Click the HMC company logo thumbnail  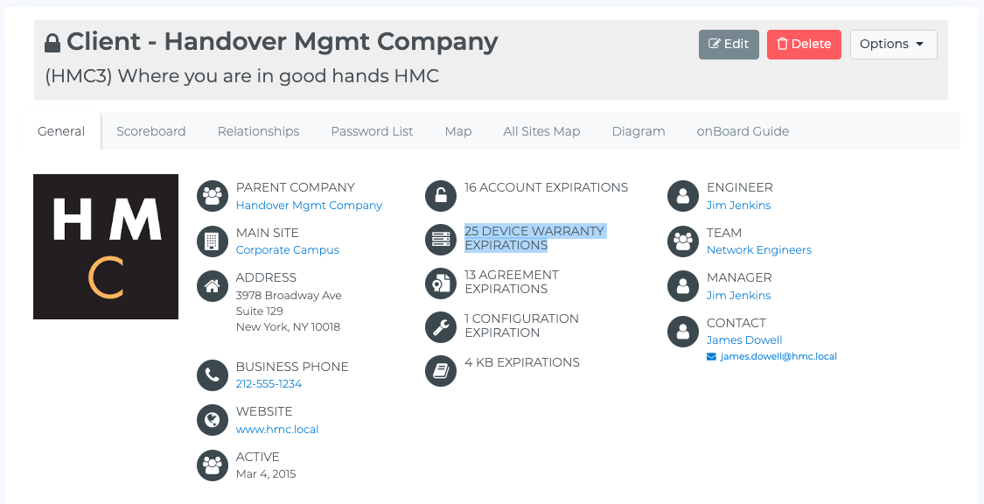[106, 247]
